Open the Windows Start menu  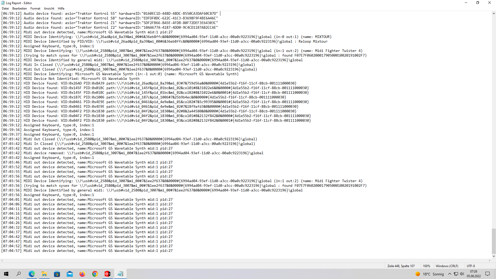coord(6,274)
